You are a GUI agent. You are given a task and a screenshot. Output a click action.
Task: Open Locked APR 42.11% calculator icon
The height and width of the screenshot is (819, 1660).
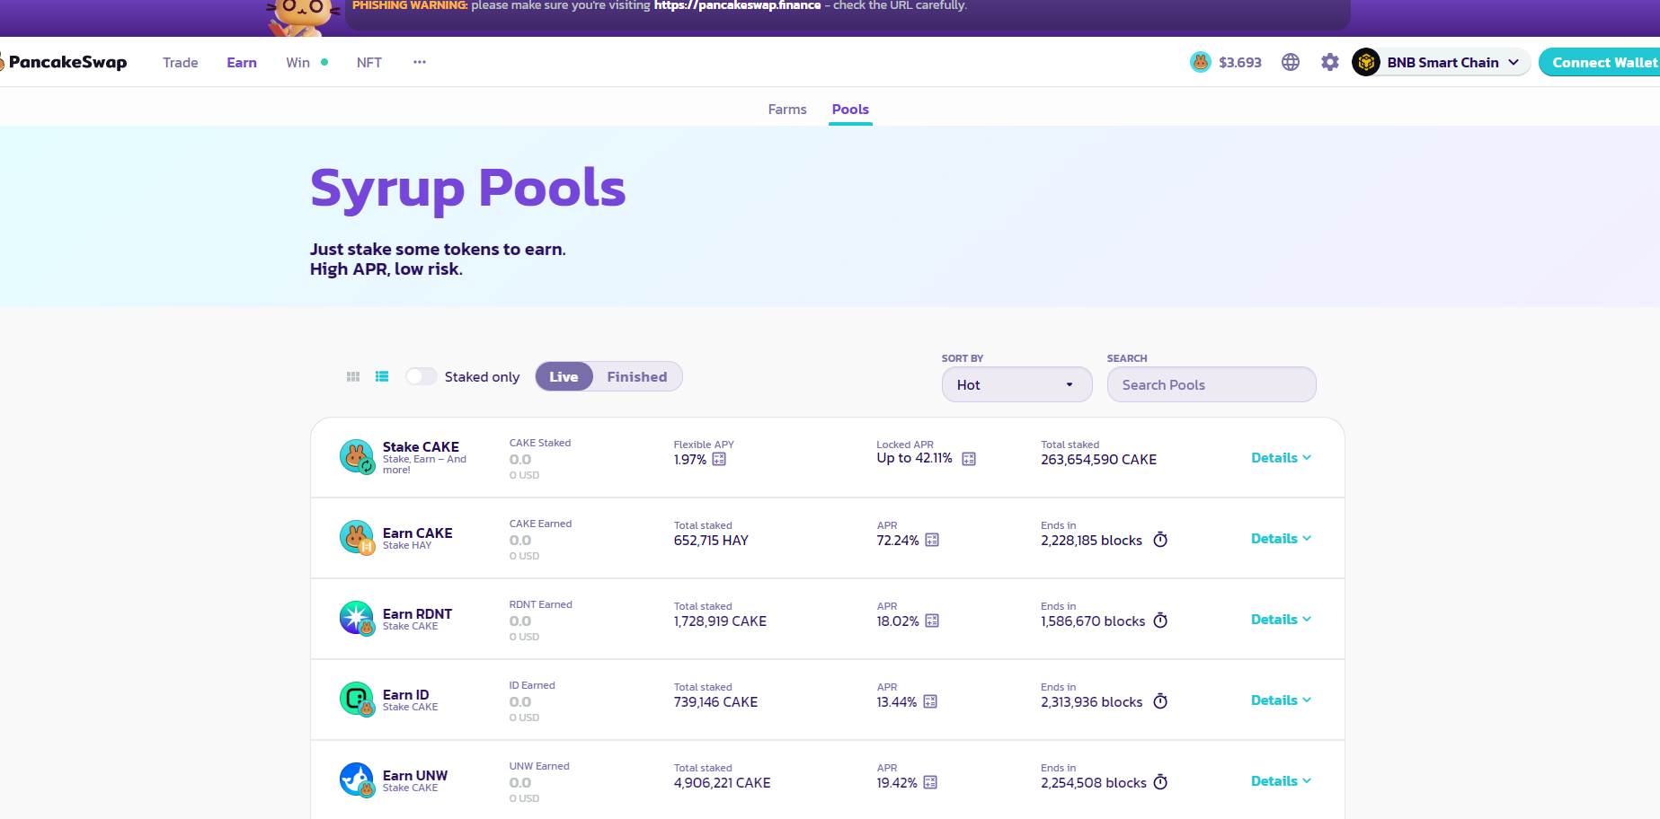969,459
